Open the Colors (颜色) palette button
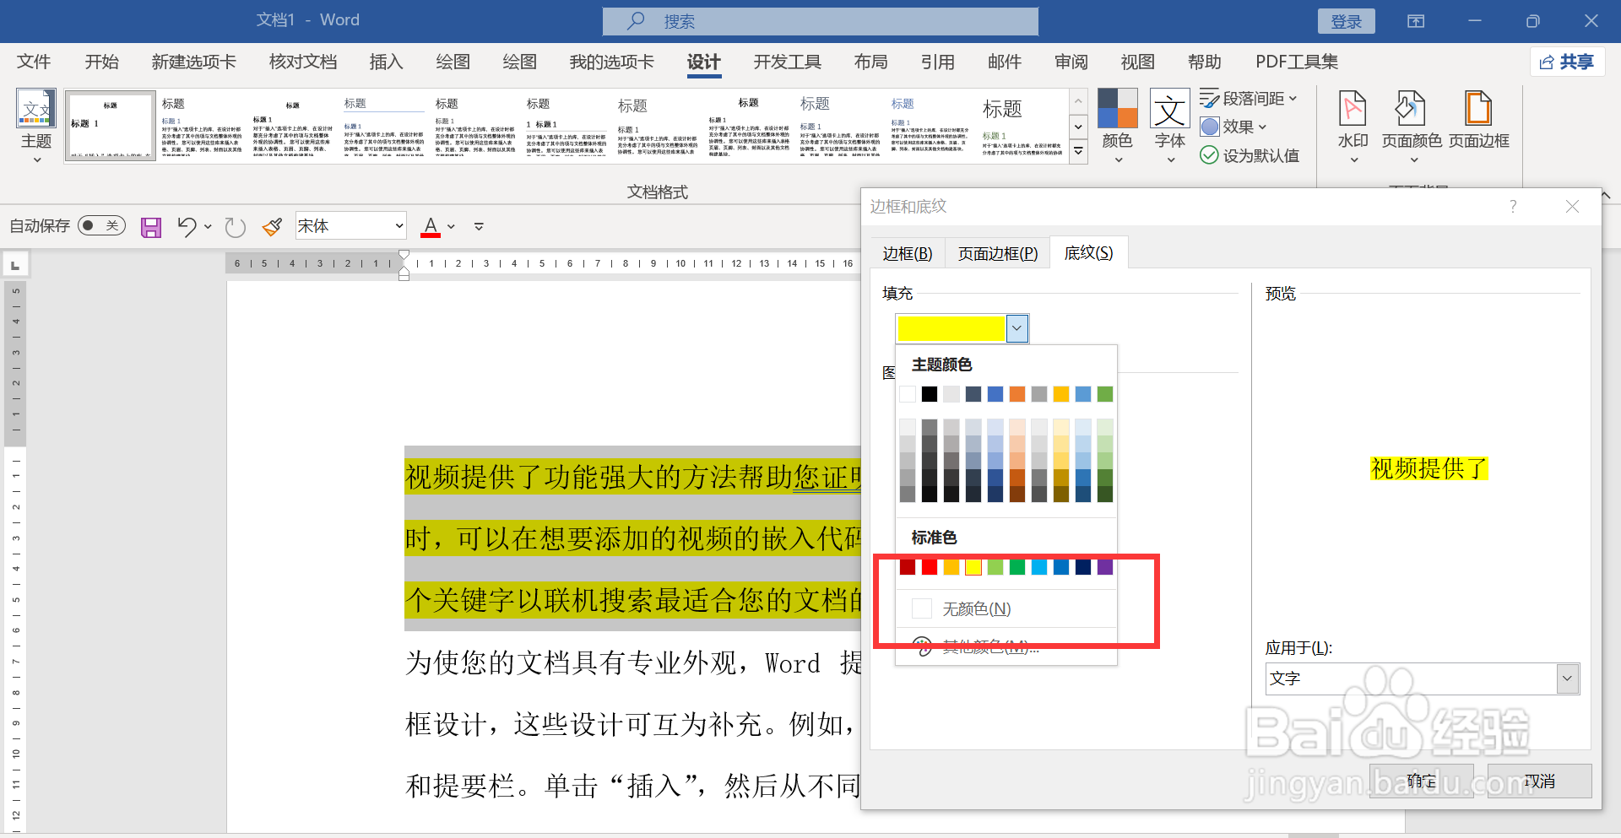Screen dimensions: 1621x838 point(1117,125)
